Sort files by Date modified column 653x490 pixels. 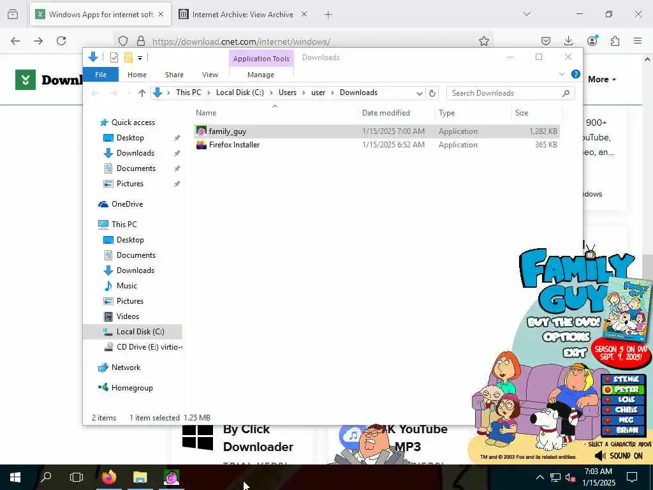pyautogui.click(x=386, y=113)
